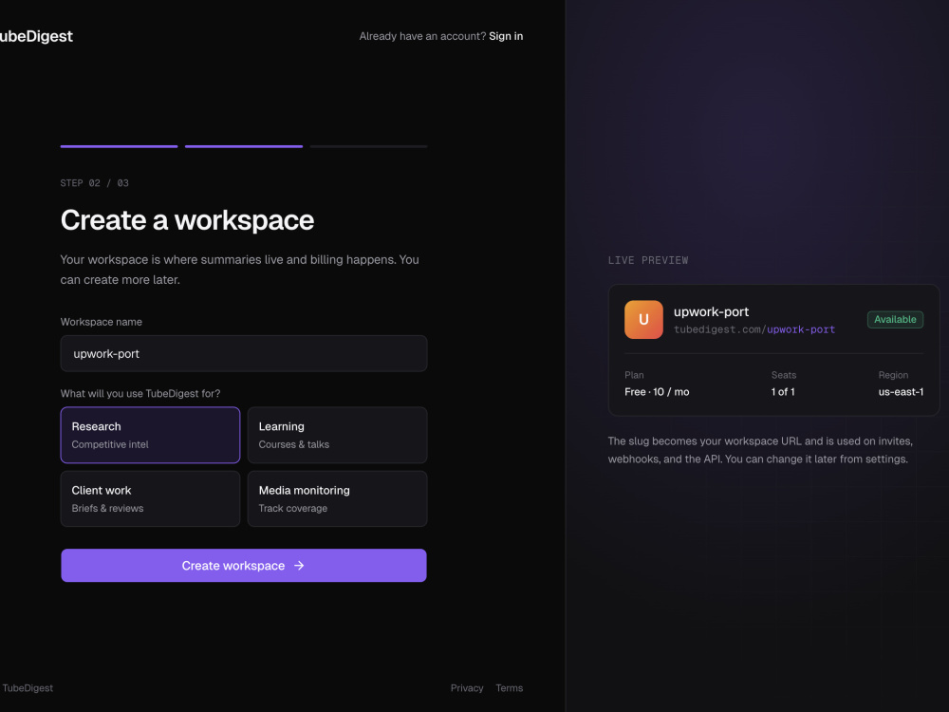Click the arrow icon on Create workspace
The width and height of the screenshot is (949, 712).
point(299,566)
